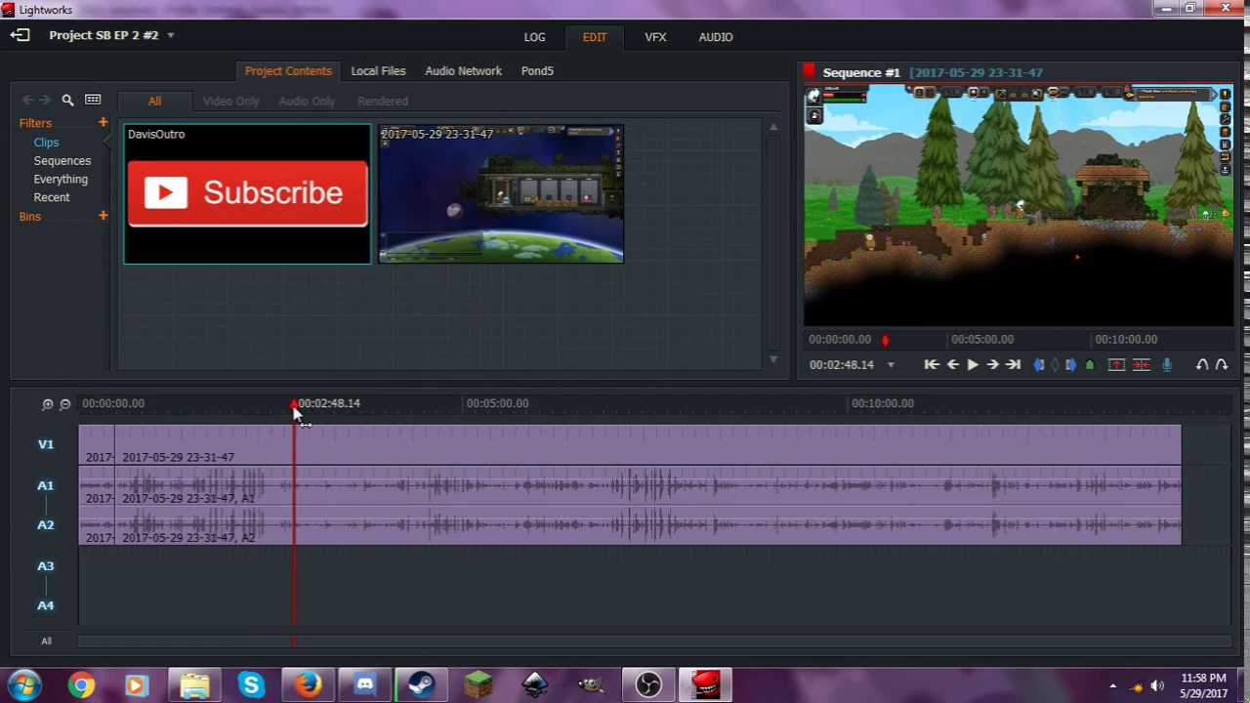Select the Audio Only filter tab
This screenshot has height=703, width=1250.
pos(307,102)
